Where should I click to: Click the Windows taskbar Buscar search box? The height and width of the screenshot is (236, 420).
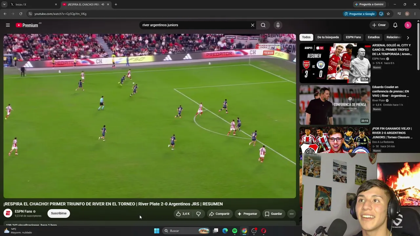click(x=186, y=231)
